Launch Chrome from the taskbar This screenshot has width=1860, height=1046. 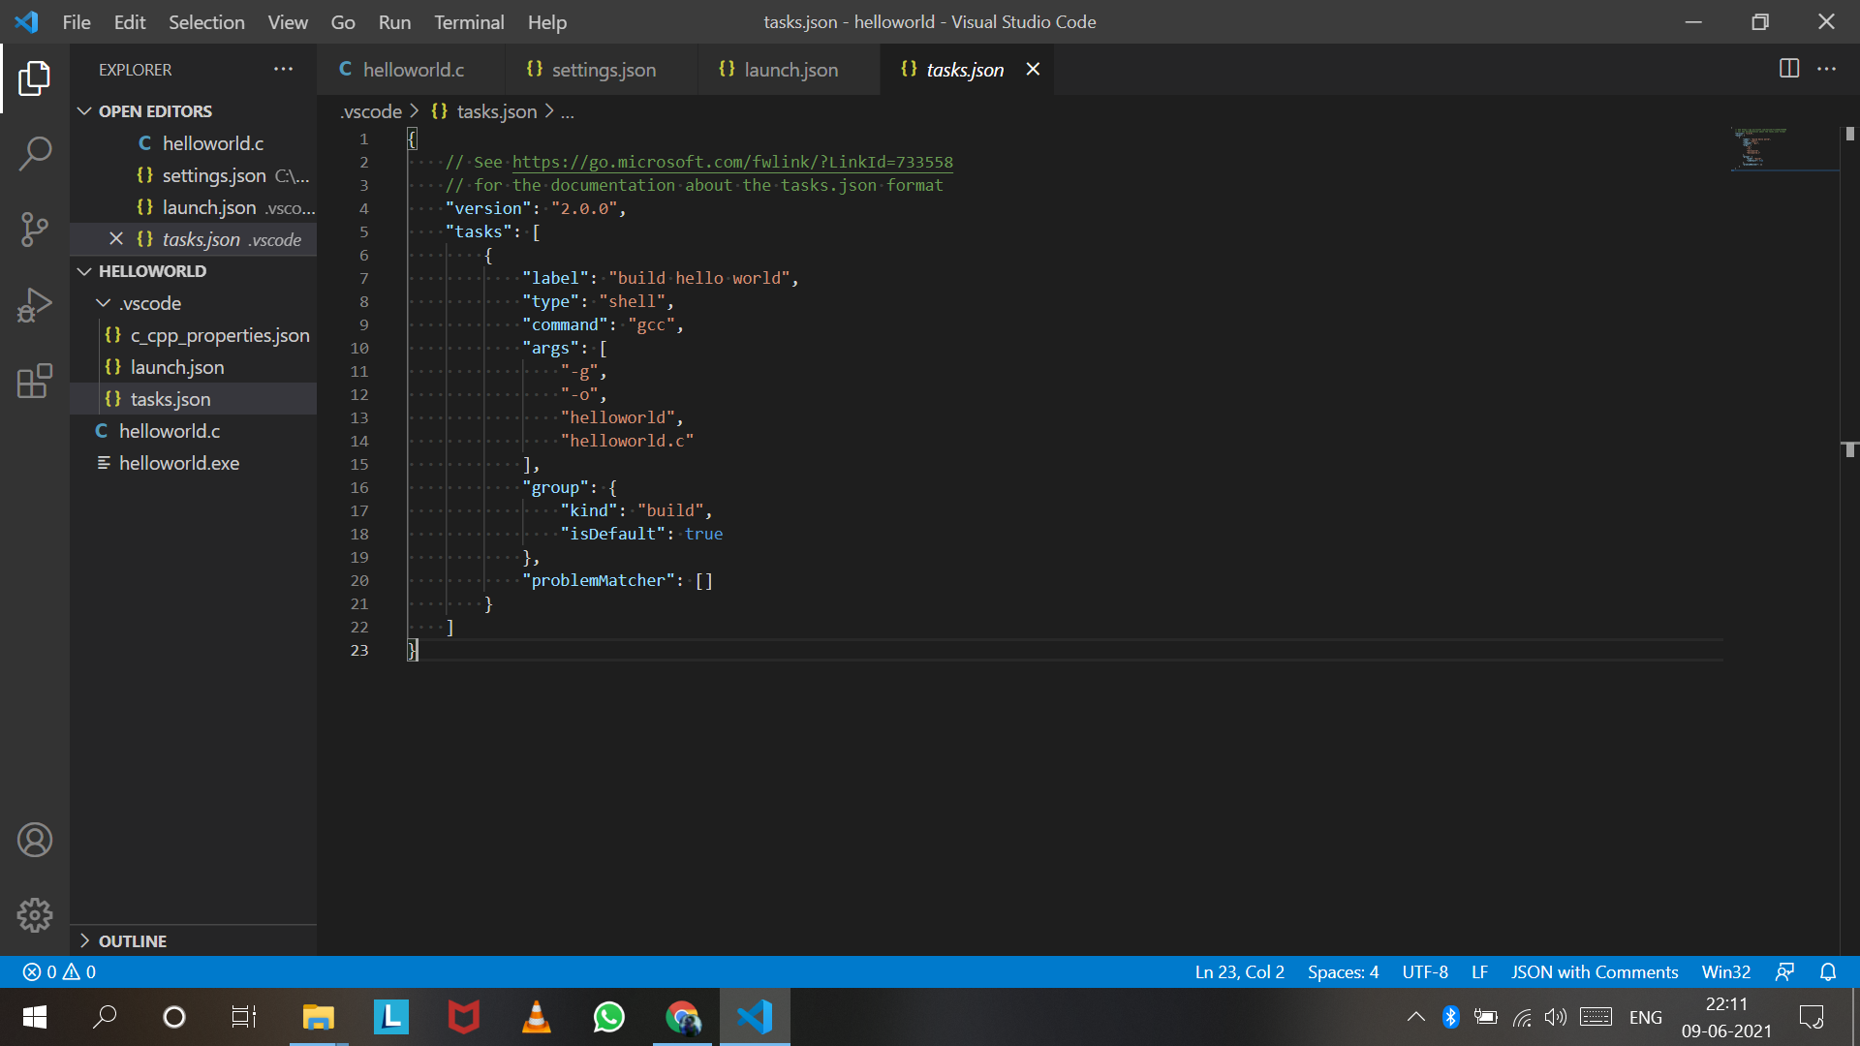[x=682, y=1016]
